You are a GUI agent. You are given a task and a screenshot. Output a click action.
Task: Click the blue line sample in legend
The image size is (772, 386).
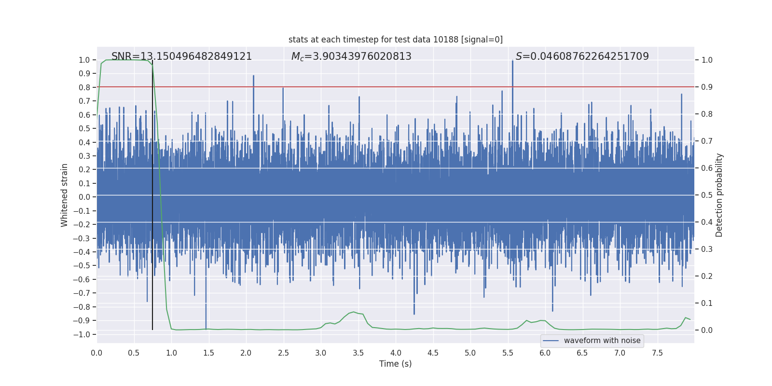tap(551, 341)
